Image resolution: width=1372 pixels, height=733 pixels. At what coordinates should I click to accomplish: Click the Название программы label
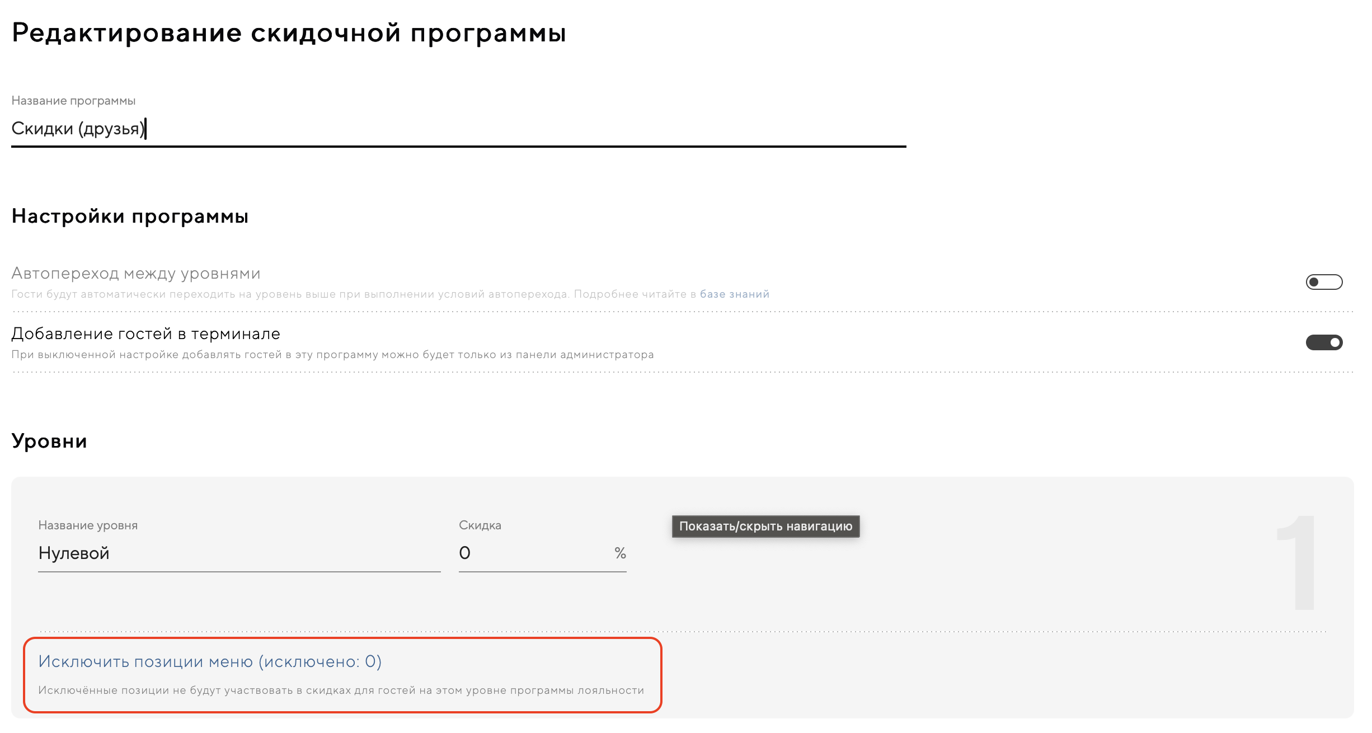[73, 101]
